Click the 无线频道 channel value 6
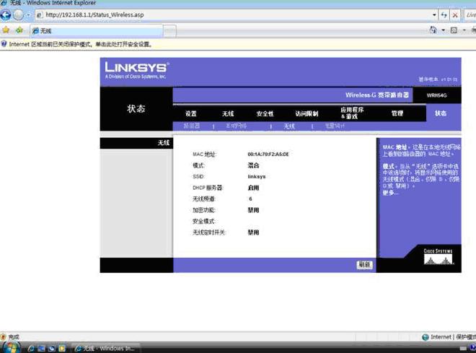 pos(250,199)
